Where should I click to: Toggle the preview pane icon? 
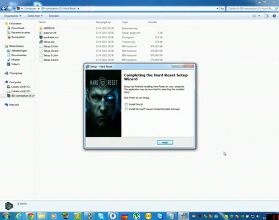click(x=266, y=16)
